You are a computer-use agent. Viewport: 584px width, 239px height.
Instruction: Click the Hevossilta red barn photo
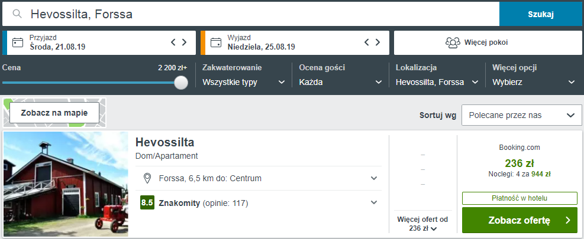(x=66, y=184)
